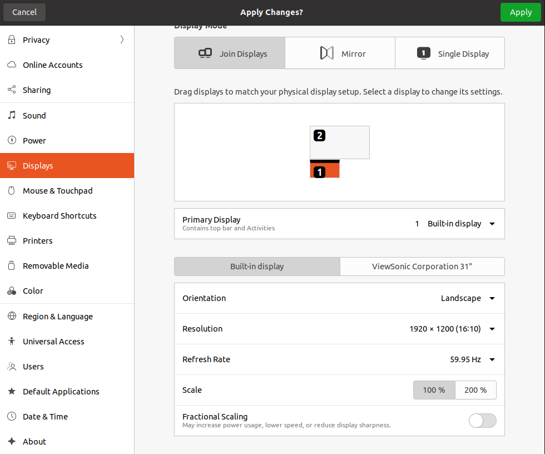Click the green Apply button
Image resolution: width=545 pixels, height=454 pixels.
pyautogui.click(x=521, y=12)
